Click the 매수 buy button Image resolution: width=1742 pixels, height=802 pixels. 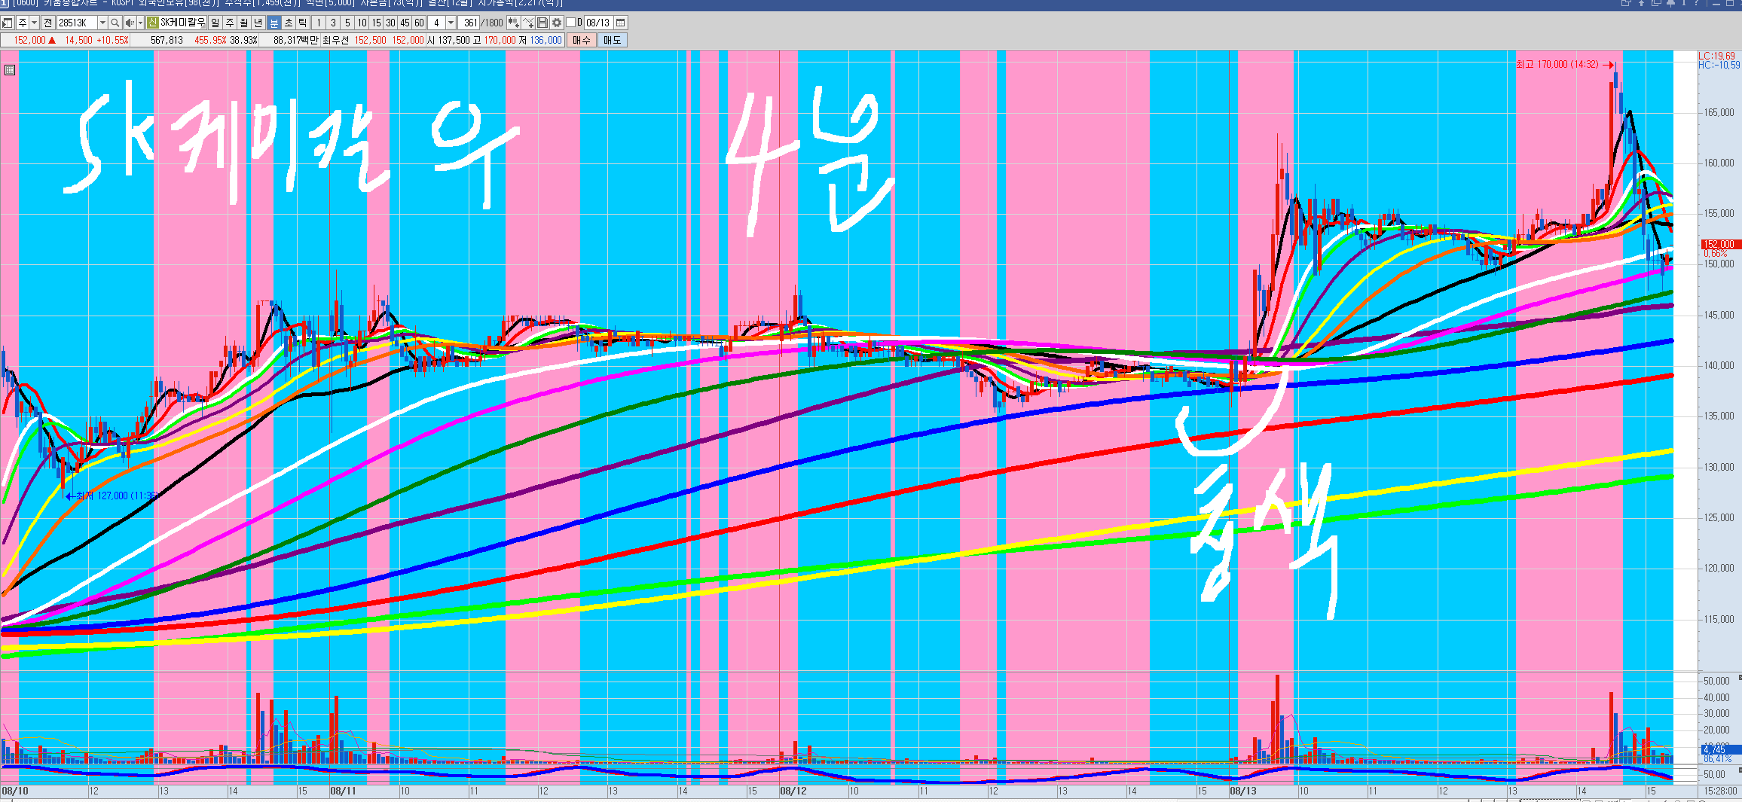click(581, 40)
